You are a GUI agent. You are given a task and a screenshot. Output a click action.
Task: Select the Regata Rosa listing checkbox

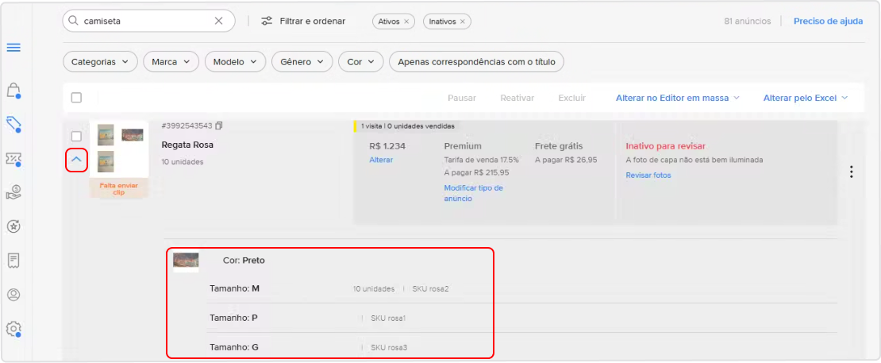76,136
